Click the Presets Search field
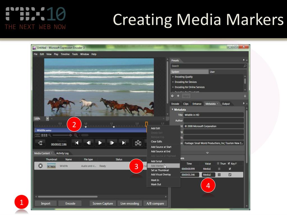Image resolution: width=287 pixels, height=215 pixels. pyautogui.click(x=209, y=66)
